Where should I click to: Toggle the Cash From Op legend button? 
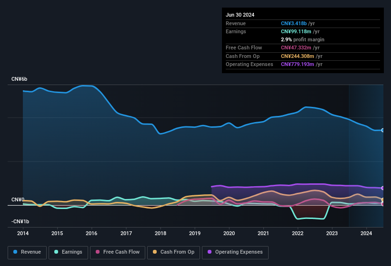(x=173, y=252)
